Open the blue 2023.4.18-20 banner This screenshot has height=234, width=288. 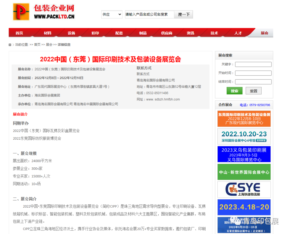click(x=244, y=207)
